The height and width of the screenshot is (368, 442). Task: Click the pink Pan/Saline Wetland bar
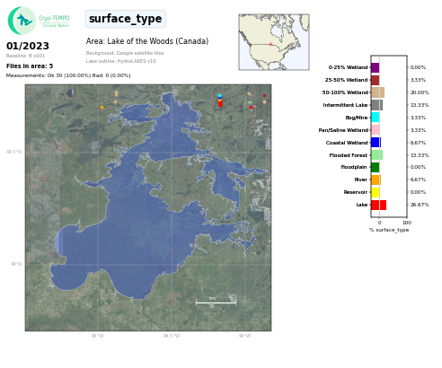(x=376, y=130)
